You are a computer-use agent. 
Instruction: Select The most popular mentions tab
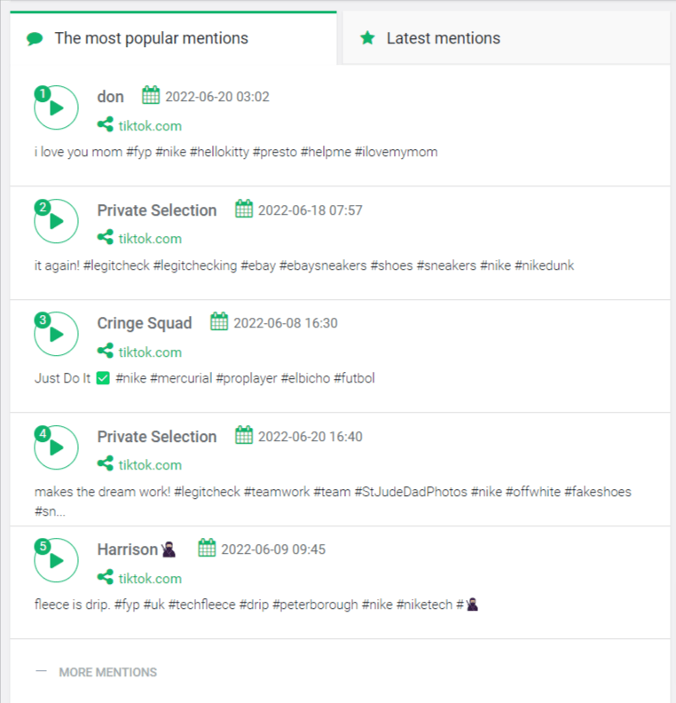pyautogui.click(x=151, y=38)
